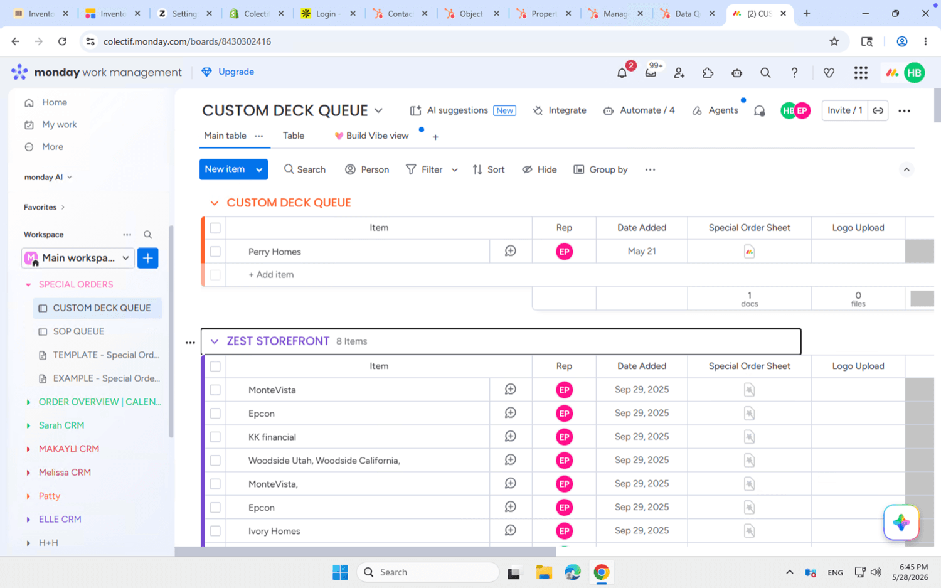
Task: Check the Woodside Utah row checkbox
Action: 215,461
